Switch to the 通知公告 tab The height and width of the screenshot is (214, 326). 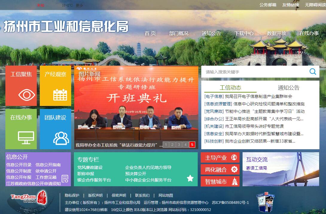[288, 88]
